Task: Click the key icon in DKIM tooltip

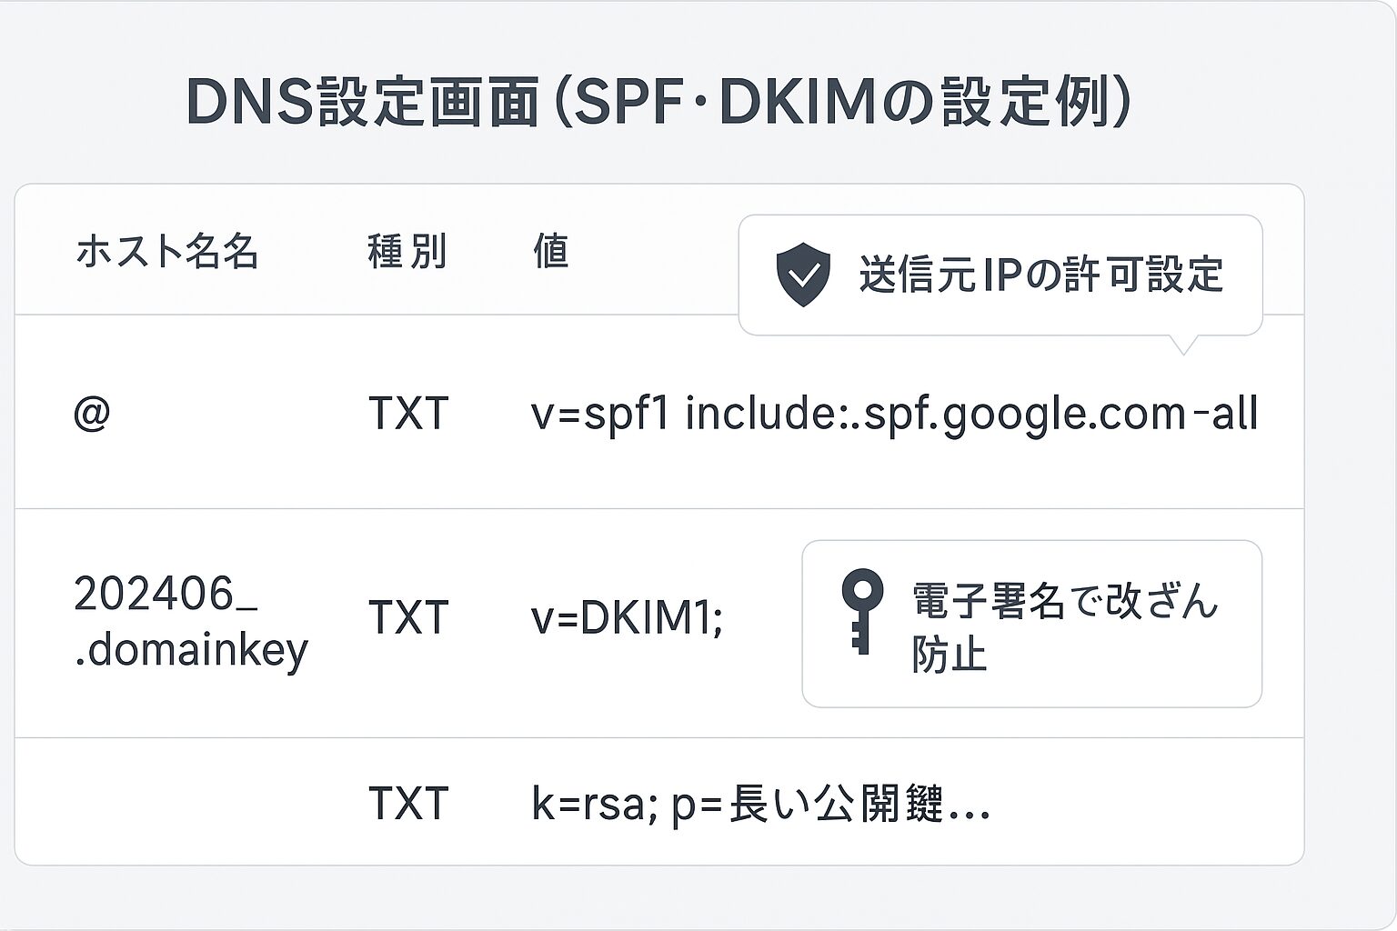Action: [862, 611]
